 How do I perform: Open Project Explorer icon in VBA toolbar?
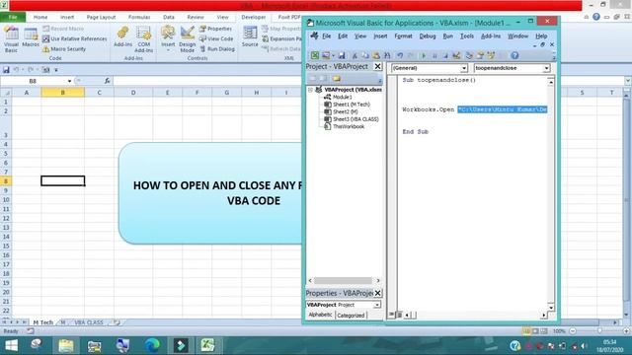tap(469, 55)
